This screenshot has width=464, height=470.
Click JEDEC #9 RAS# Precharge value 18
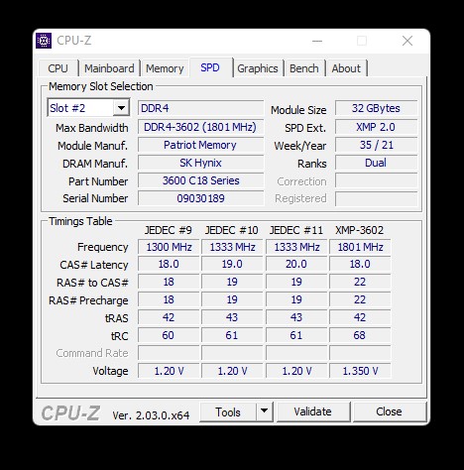pos(169,299)
